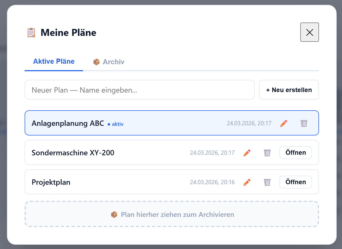Click the timestamp of Projektplan
This screenshot has height=249, width=342.
coord(212,182)
